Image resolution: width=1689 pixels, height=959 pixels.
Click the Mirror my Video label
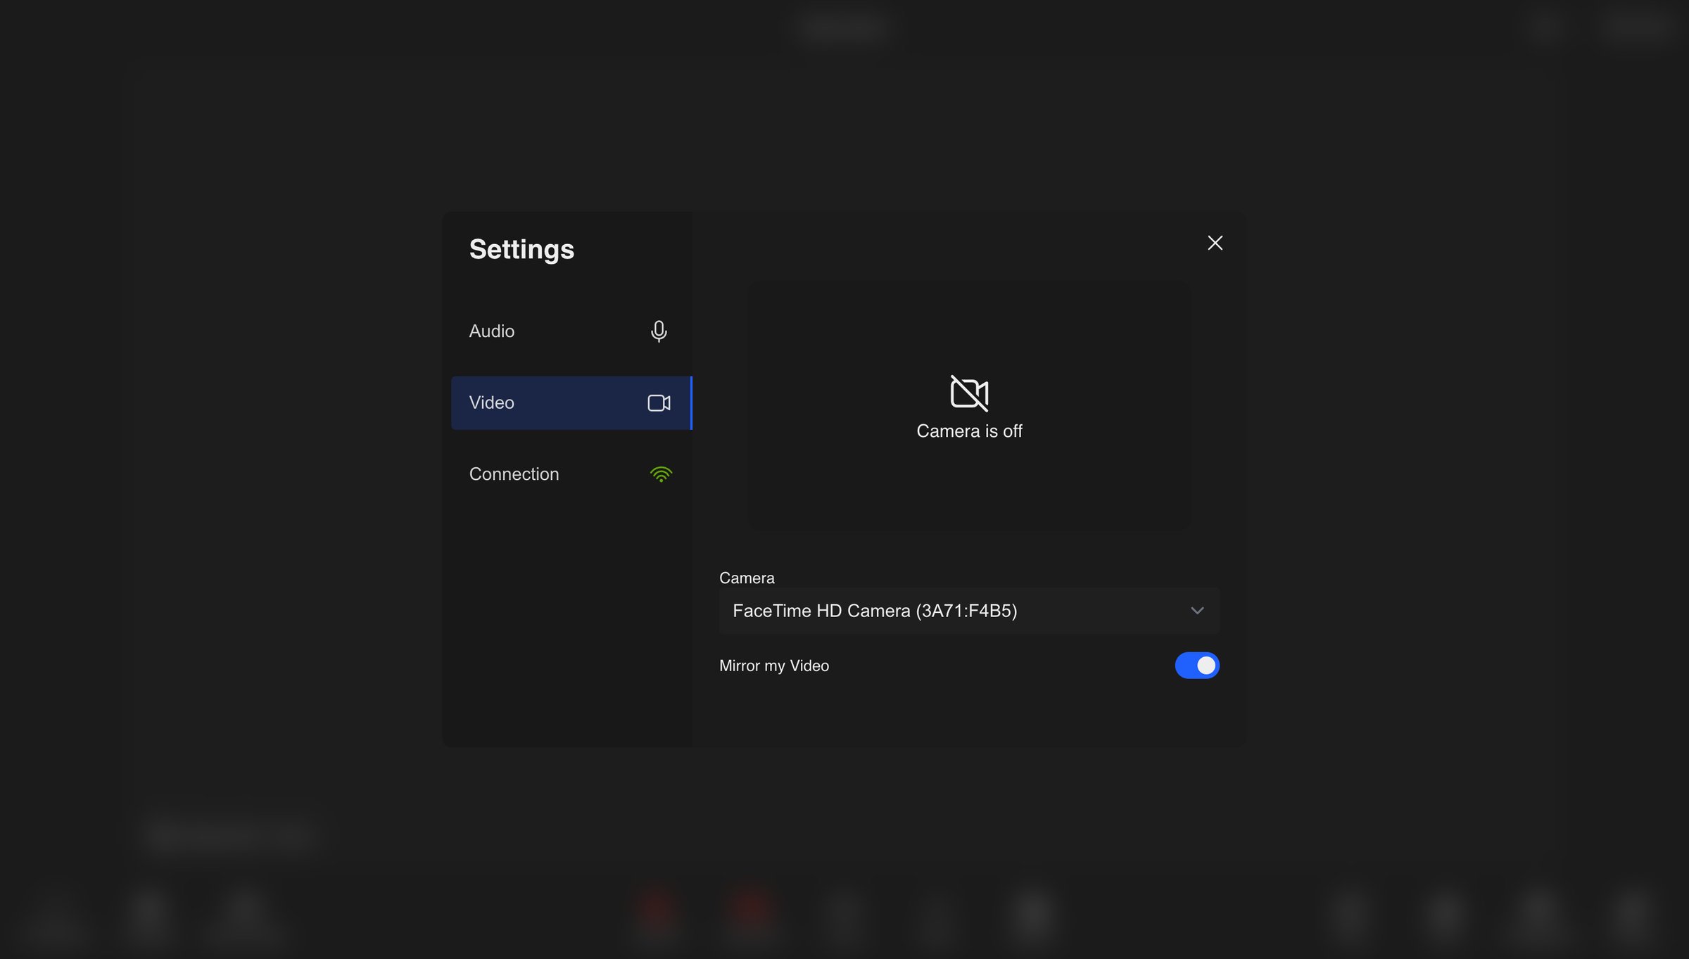coord(774,666)
